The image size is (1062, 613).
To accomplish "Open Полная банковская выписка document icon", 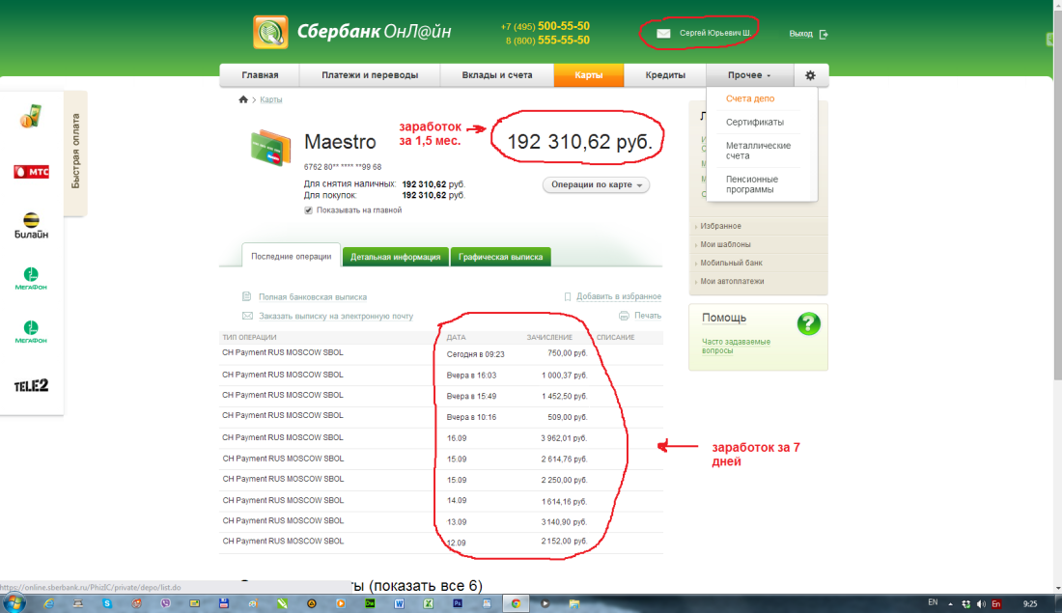I will click(x=248, y=296).
